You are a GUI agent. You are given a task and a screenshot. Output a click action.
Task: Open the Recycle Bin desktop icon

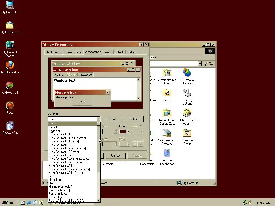click(10, 128)
